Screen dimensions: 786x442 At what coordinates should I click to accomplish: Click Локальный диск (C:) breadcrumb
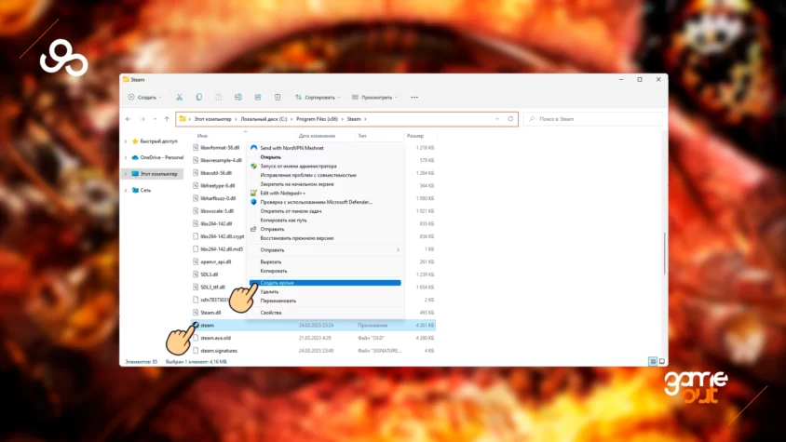click(x=264, y=119)
